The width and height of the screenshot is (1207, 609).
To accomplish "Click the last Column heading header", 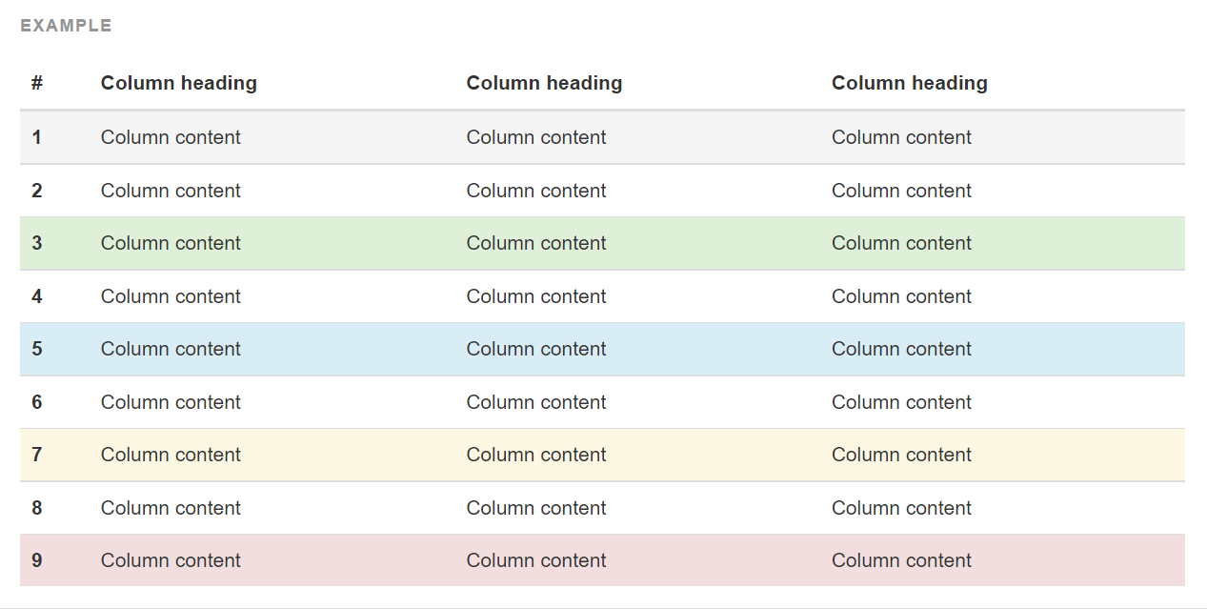I will (x=909, y=84).
